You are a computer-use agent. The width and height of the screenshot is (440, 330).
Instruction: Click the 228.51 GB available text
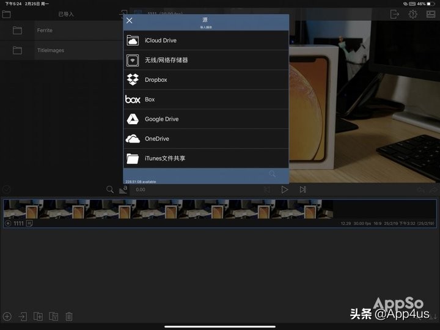pyautogui.click(x=141, y=182)
